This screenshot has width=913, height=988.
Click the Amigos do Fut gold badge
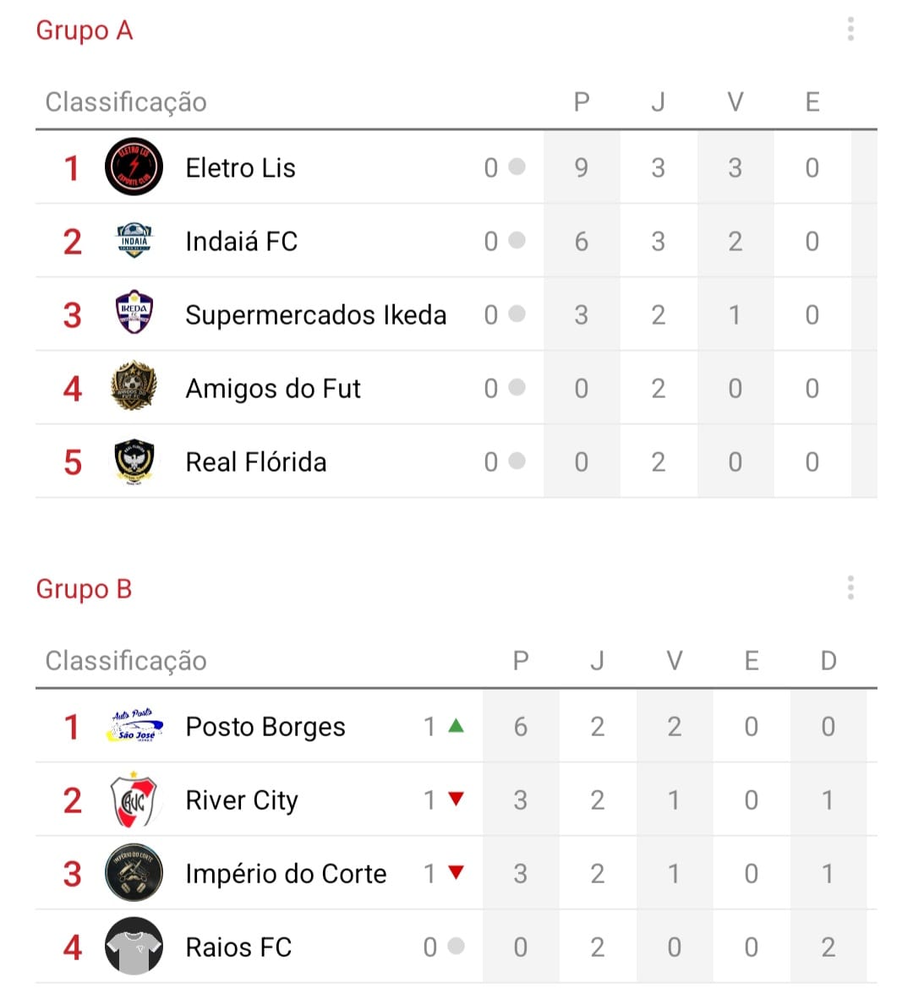point(134,387)
